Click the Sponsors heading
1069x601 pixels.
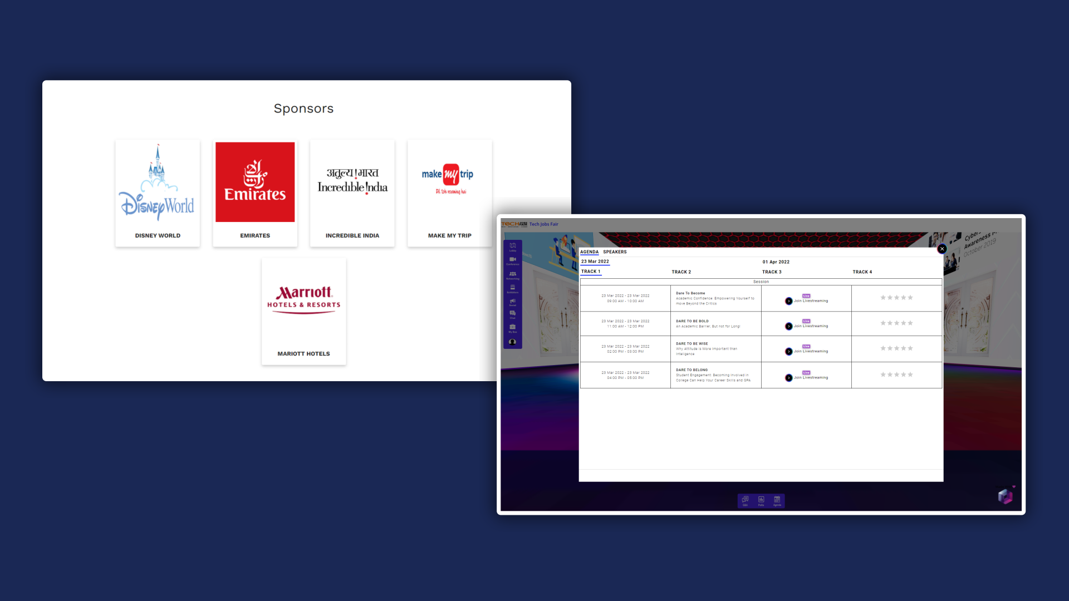[303, 109]
